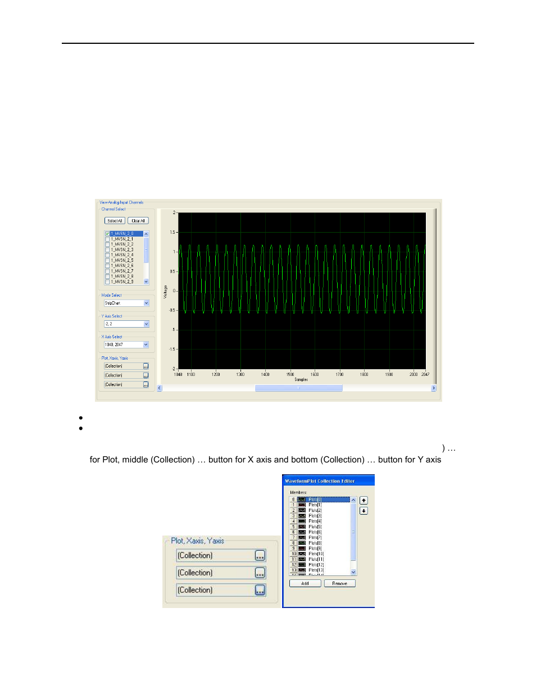Click Y axis ellipsis button in main window

(x=146, y=385)
